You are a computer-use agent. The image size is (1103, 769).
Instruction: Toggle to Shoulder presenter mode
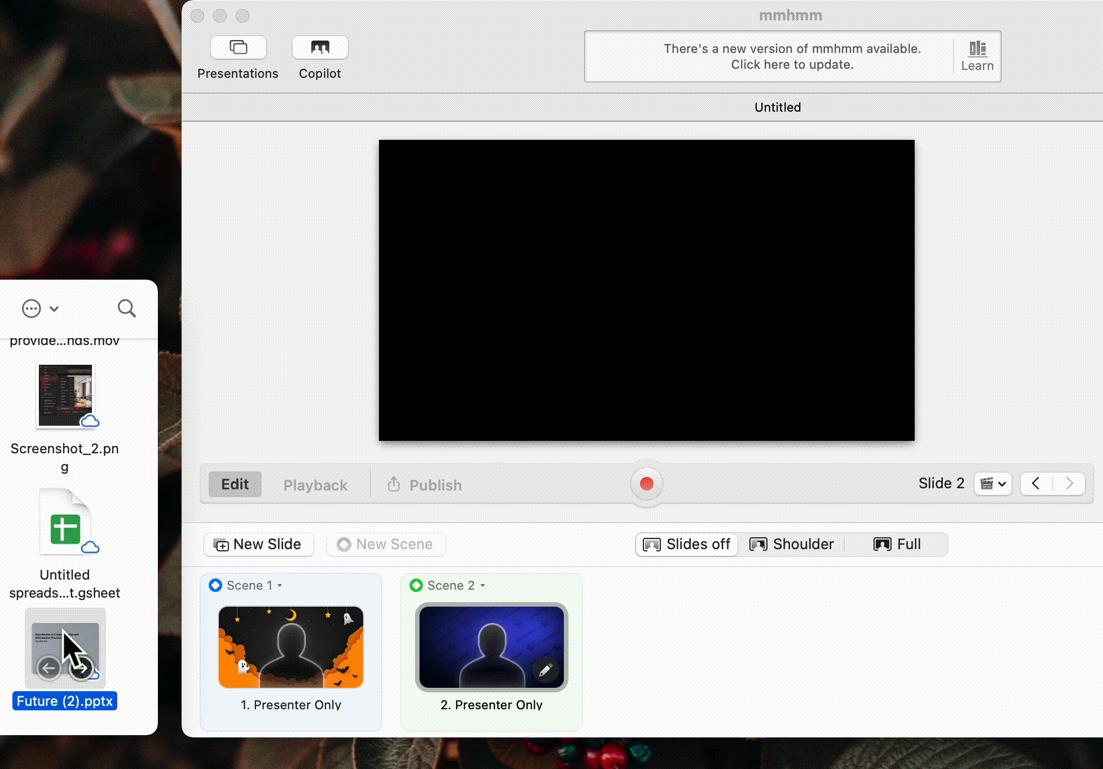click(x=792, y=545)
